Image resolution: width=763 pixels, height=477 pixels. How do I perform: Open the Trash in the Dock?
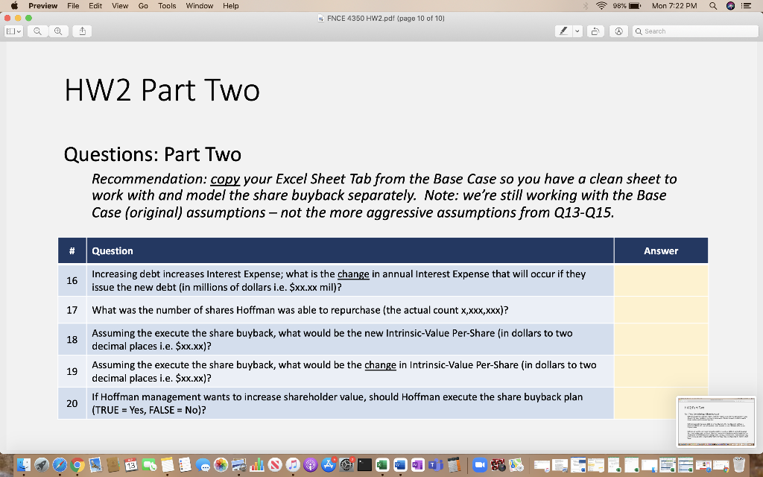(x=739, y=465)
